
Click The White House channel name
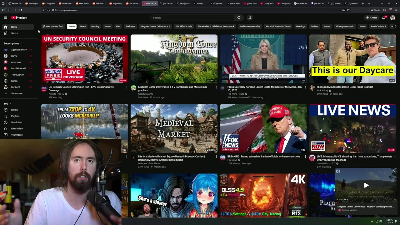pyautogui.click(x=236, y=94)
